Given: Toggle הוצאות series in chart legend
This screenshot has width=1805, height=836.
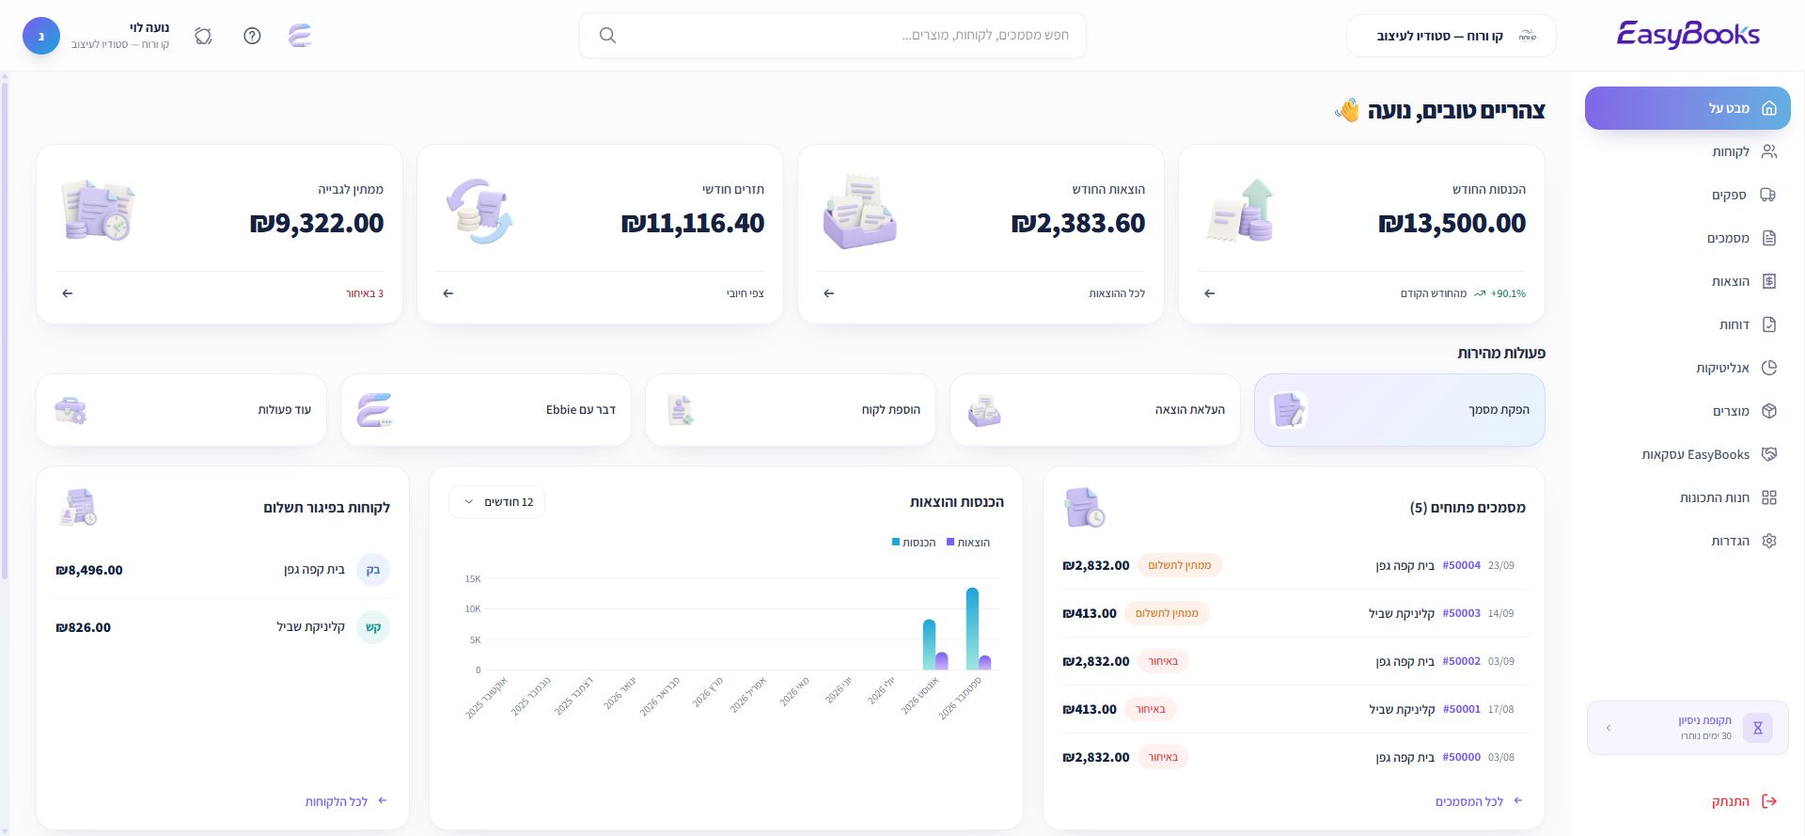Looking at the screenshot, I should (968, 543).
